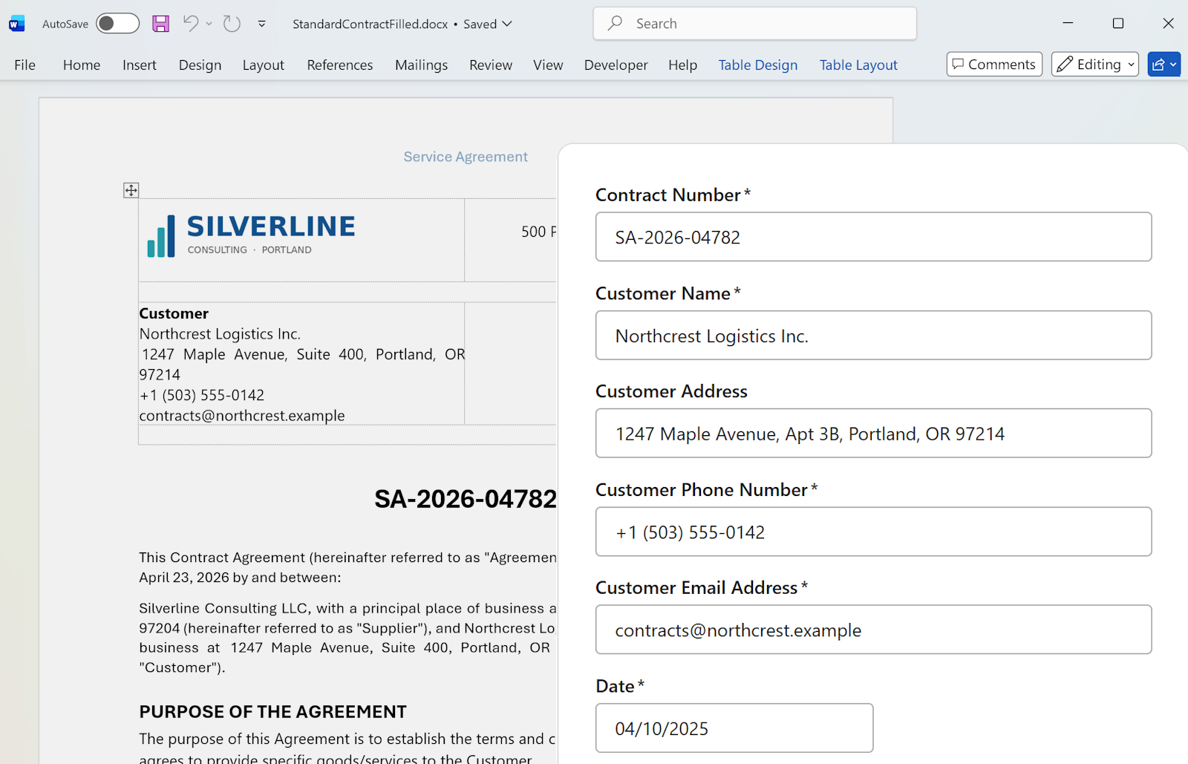Redo the last action
The height and width of the screenshot is (764, 1188).
point(232,24)
